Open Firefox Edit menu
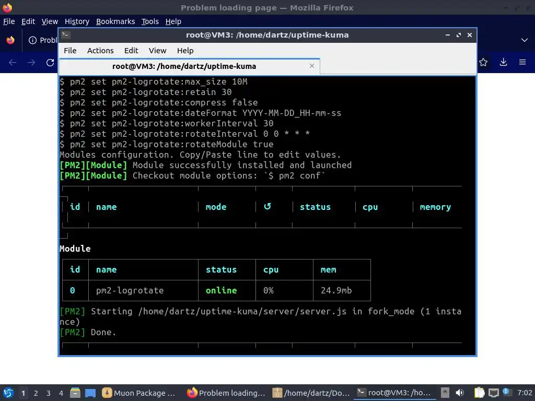The height and width of the screenshot is (401, 535). point(28,21)
